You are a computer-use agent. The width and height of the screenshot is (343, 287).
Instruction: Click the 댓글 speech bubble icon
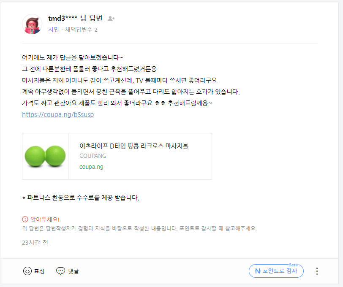(x=60, y=271)
